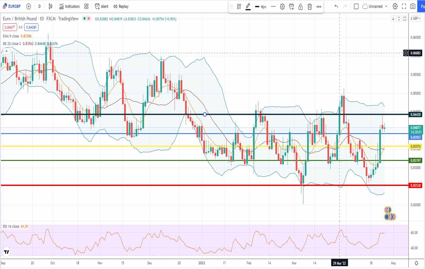Enter fullscreen mode

coord(404,6)
